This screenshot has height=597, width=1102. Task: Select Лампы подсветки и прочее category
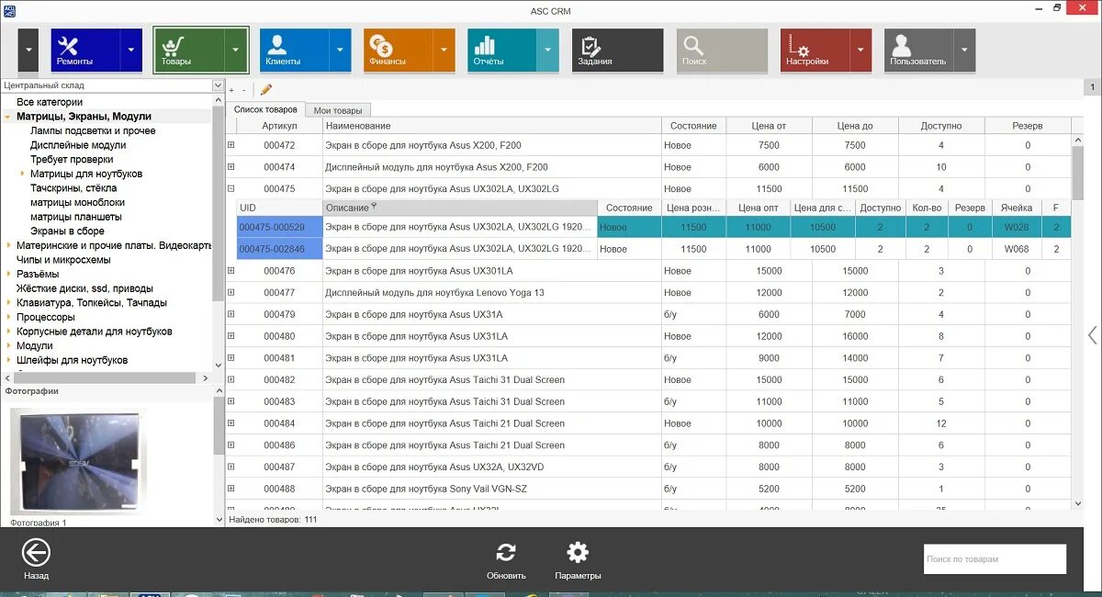(93, 130)
